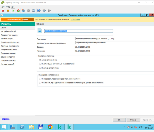Open Общие настройки section
This screenshot has height=132, width=154.
pos(17,57)
